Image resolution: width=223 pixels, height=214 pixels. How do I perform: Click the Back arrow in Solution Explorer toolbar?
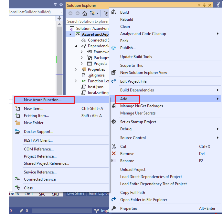coord(70,13)
